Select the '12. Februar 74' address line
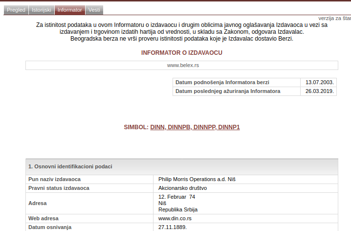 tap(177, 197)
